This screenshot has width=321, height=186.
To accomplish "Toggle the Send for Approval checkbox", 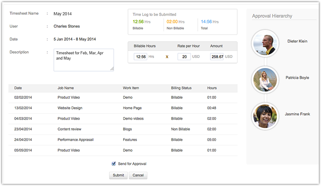I will [114, 163].
